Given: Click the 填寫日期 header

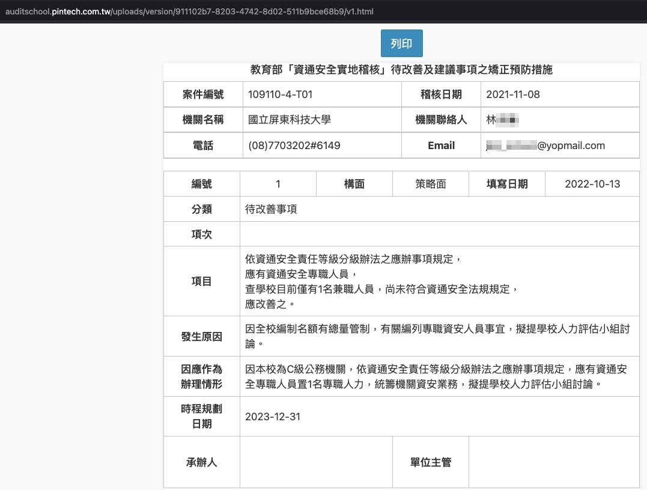Looking at the screenshot, I should [x=506, y=184].
